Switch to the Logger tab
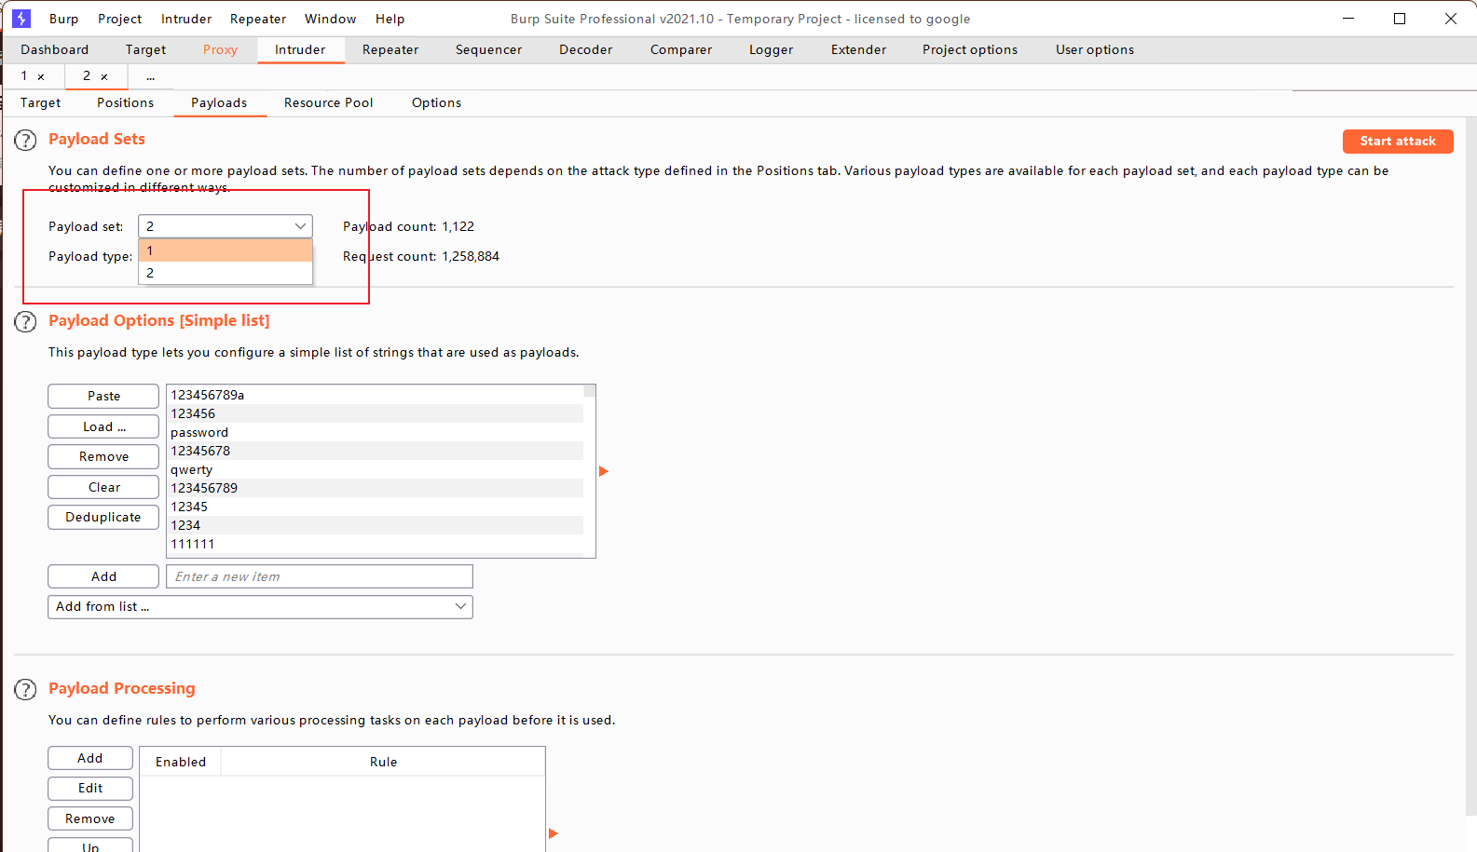This screenshot has height=852, width=1477. (771, 49)
